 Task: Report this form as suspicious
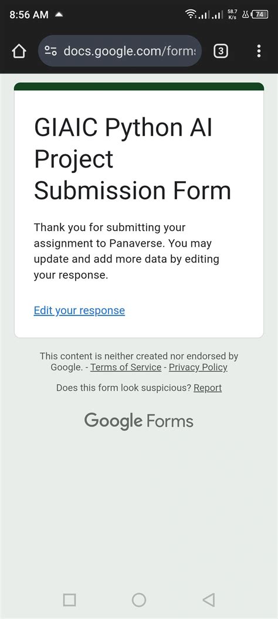pyautogui.click(x=208, y=387)
